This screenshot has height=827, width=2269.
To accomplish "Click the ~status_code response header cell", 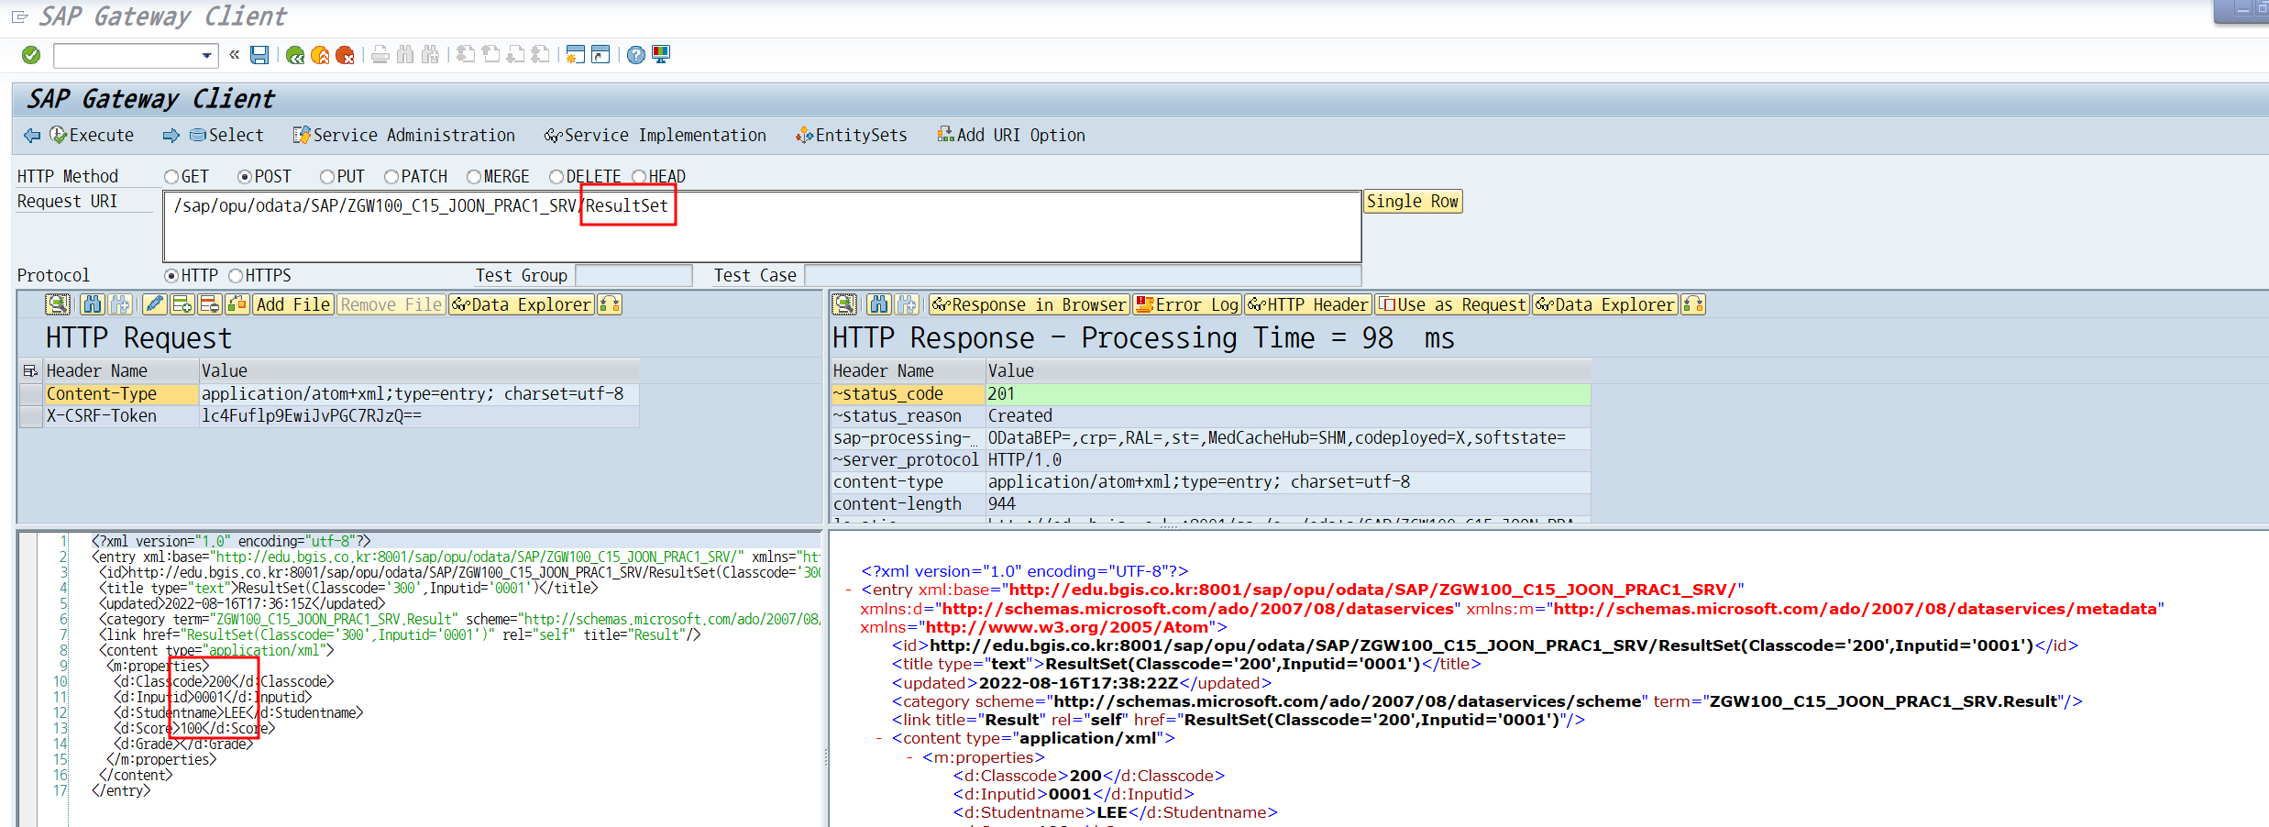I will pos(908,394).
